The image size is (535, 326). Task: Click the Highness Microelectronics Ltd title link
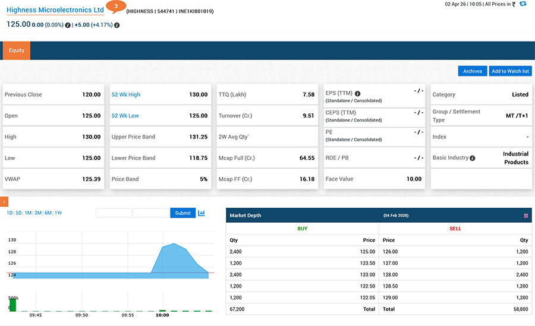pos(55,10)
